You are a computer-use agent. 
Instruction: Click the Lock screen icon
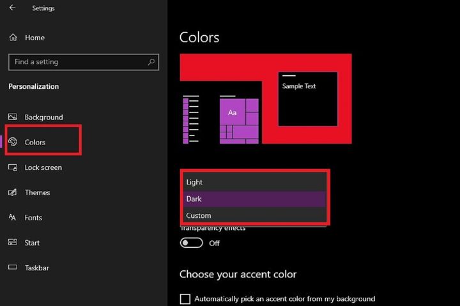pos(12,167)
